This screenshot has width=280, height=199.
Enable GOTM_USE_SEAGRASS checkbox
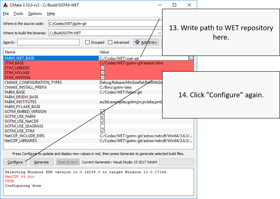103,126
